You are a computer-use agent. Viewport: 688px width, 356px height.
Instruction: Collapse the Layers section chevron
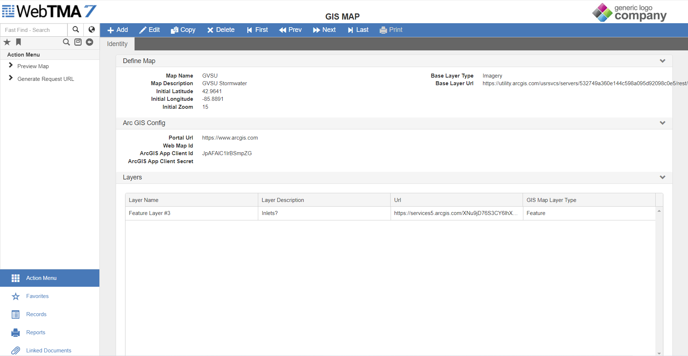coord(662,177)
